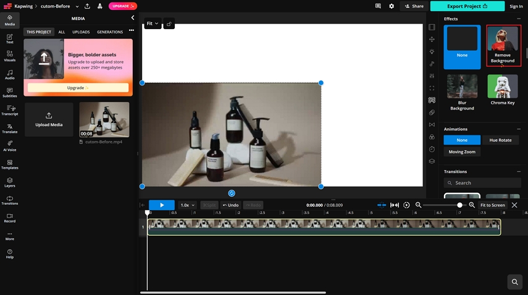Open the Layers panel from sidebar

[x=10, y=182]
